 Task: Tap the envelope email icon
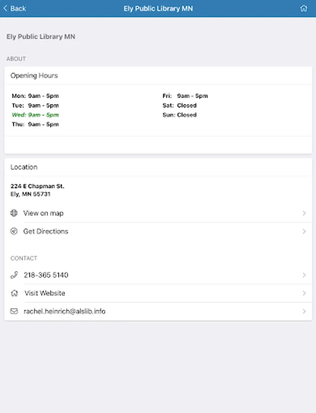(14, 311)
